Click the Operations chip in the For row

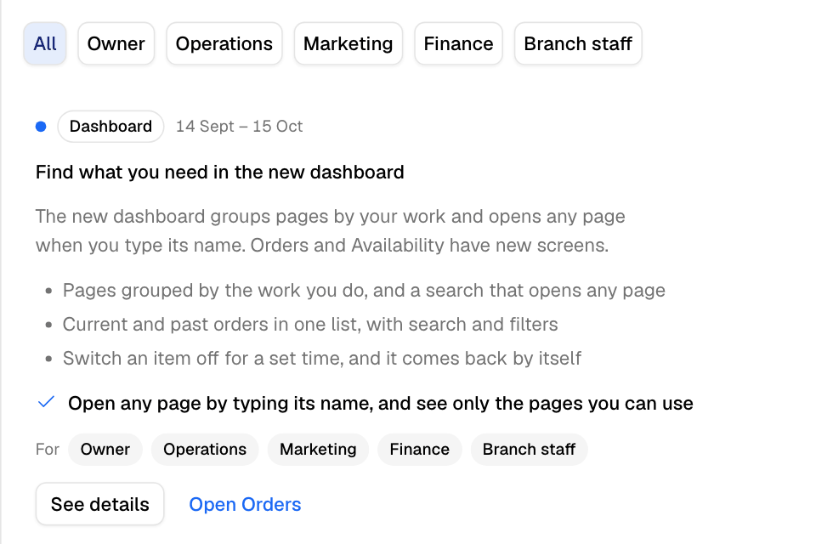[205, 450]
